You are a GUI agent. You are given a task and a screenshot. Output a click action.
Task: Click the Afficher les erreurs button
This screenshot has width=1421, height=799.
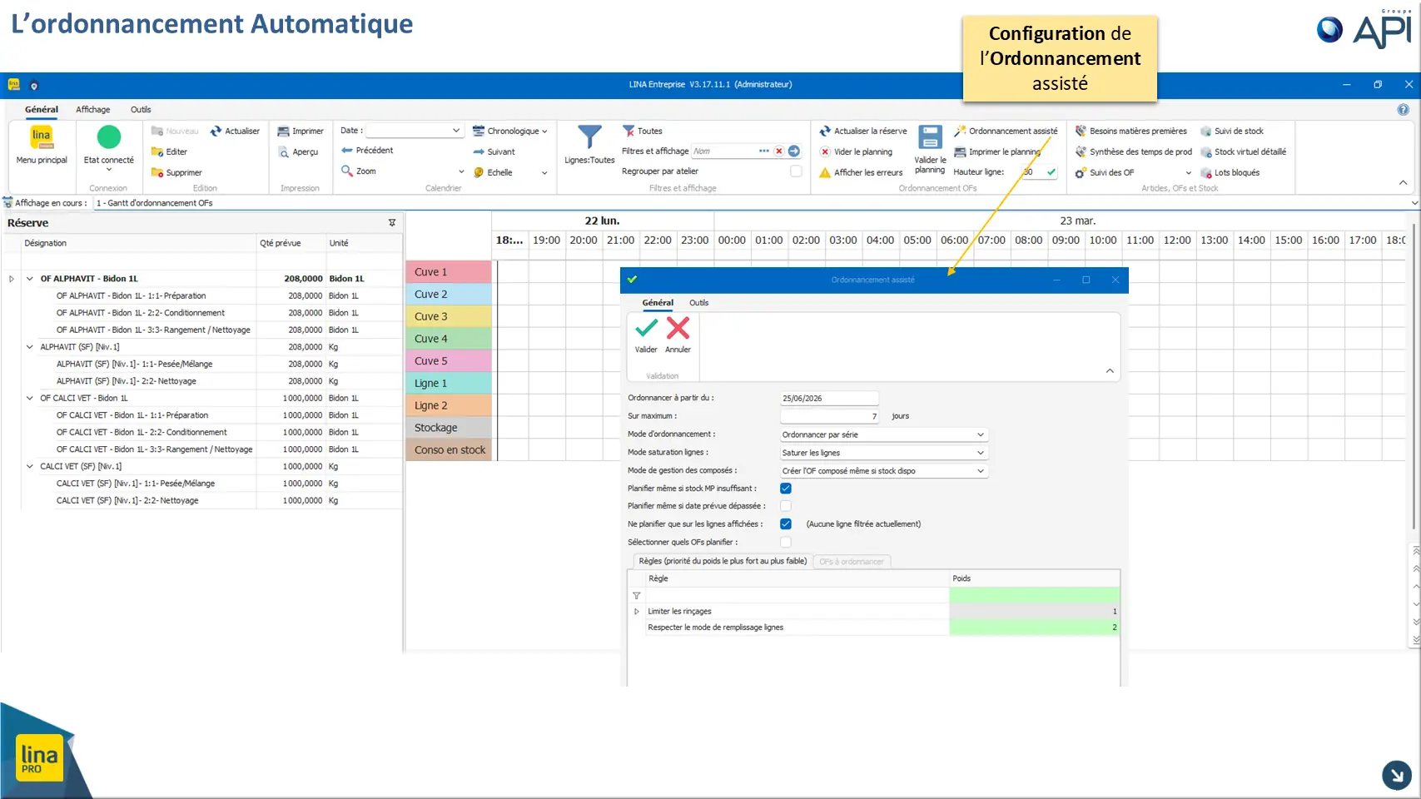(861, 172)
